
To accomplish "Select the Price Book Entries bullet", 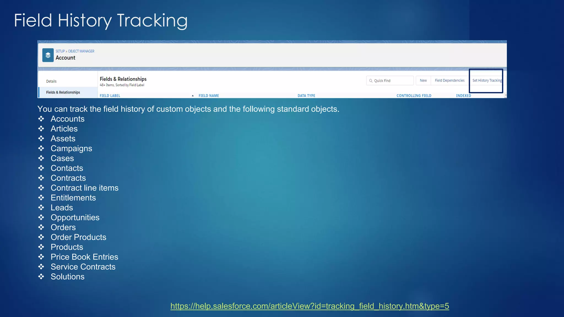I will click(84, 257).
